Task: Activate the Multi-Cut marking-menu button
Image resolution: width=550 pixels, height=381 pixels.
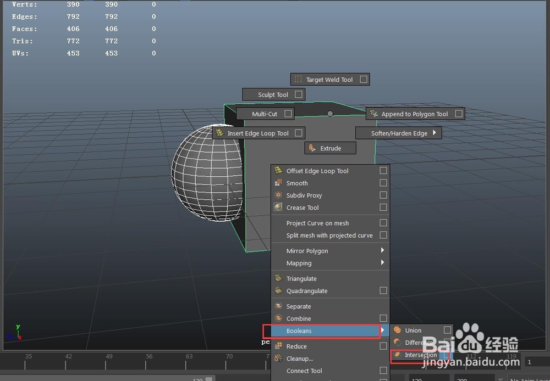Action: point(265,114)
